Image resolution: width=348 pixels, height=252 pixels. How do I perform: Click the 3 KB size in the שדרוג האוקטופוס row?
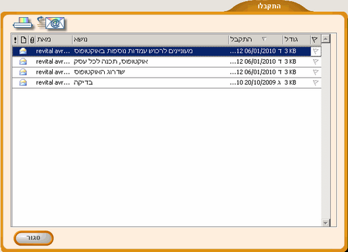[x=290, y=72]
